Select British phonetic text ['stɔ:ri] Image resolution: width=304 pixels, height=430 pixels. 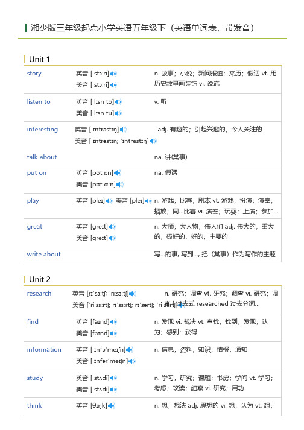[x=100, y=74]
